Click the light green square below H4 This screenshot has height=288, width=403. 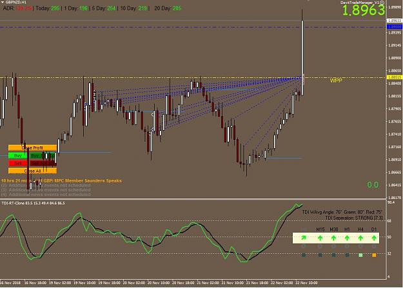(360, 255)
